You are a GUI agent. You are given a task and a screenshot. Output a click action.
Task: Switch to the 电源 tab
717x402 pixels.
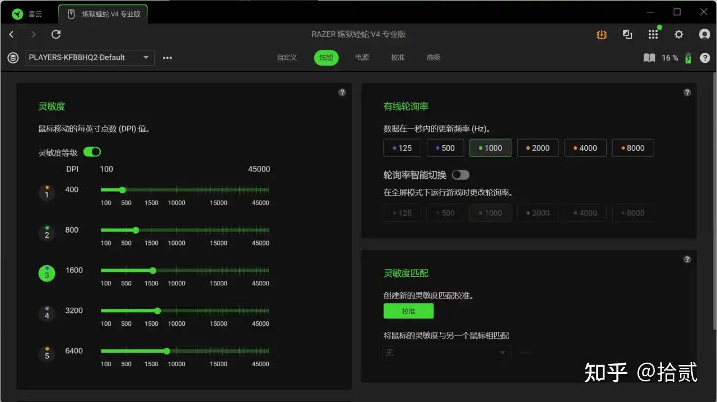pos(361,57)
